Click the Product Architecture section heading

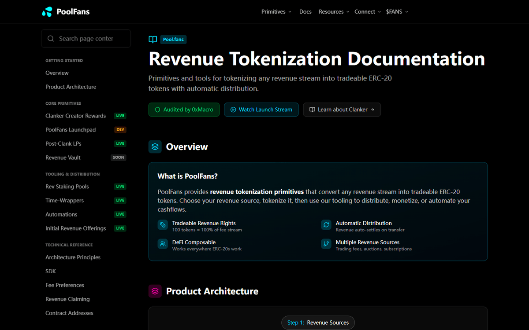pos(212,291)
